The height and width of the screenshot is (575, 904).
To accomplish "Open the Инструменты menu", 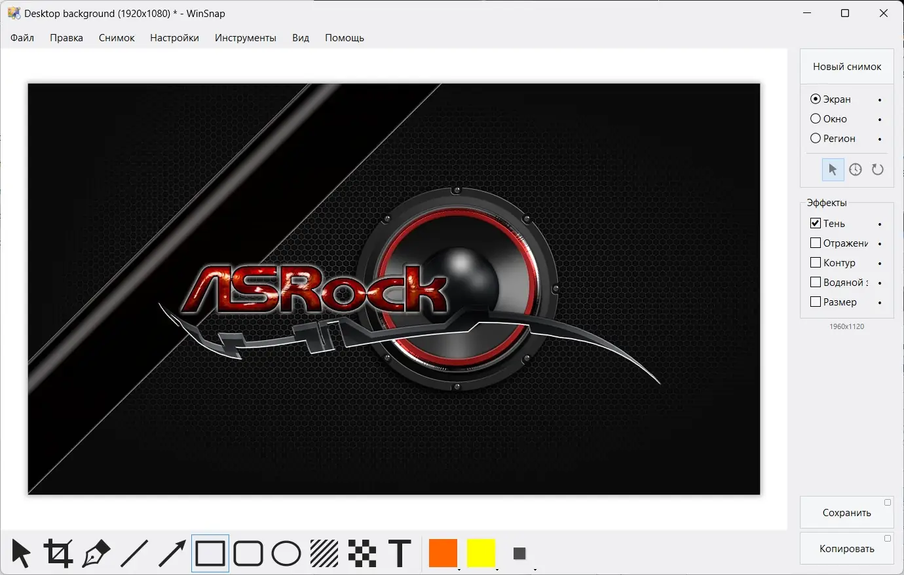I will [x=246, y=38].
